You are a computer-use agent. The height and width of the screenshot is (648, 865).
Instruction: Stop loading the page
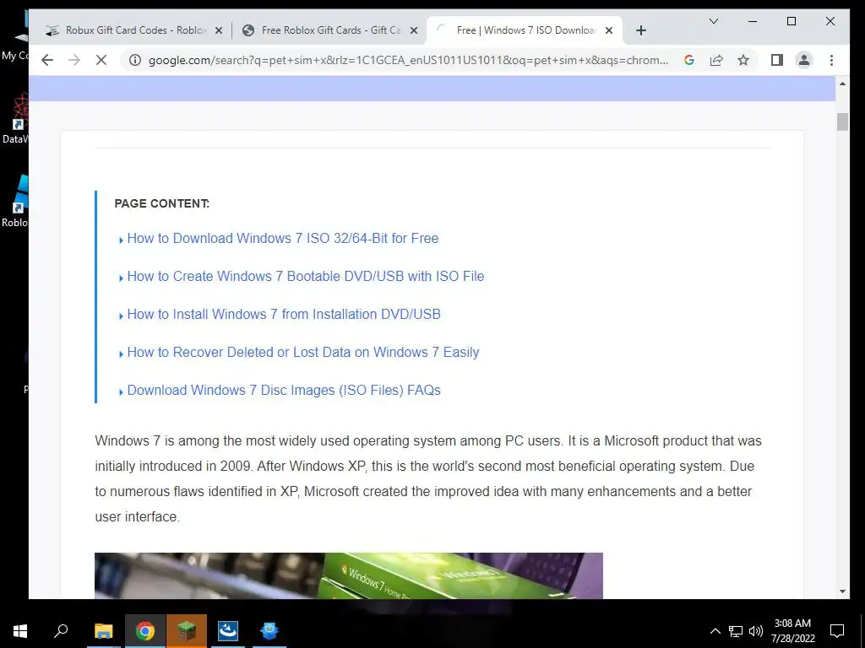coord(101,60)
